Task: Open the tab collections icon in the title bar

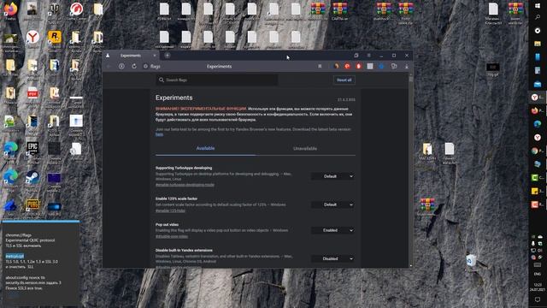Action: click(x=356, y=55)
